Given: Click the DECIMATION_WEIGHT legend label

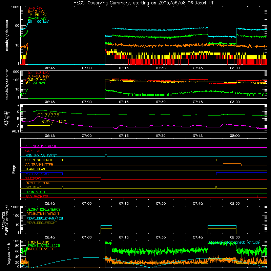Looking at the screenshot, I should pos(43,214).
